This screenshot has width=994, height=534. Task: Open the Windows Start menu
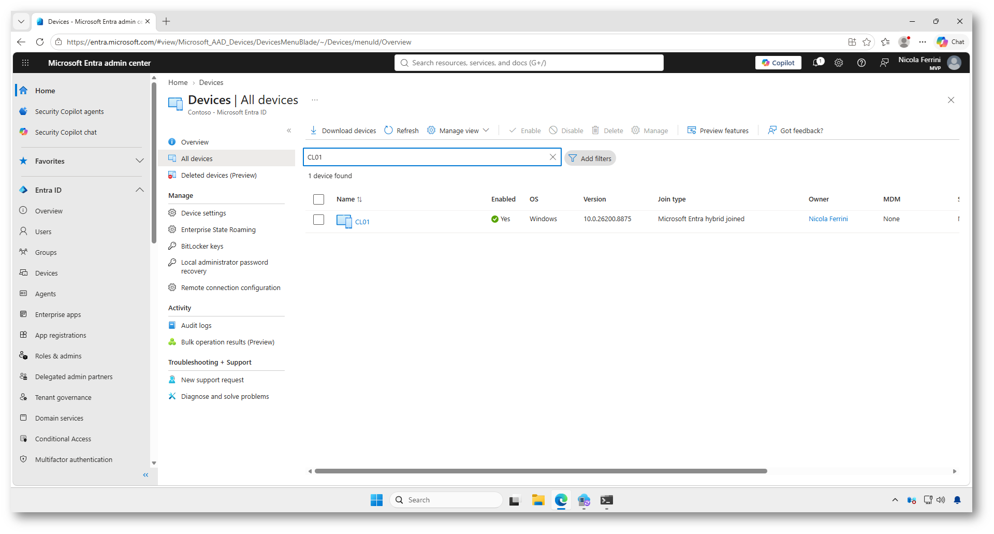point(376,500)
